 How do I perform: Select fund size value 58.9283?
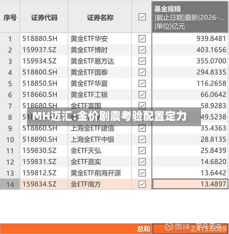tap(213, 106)
